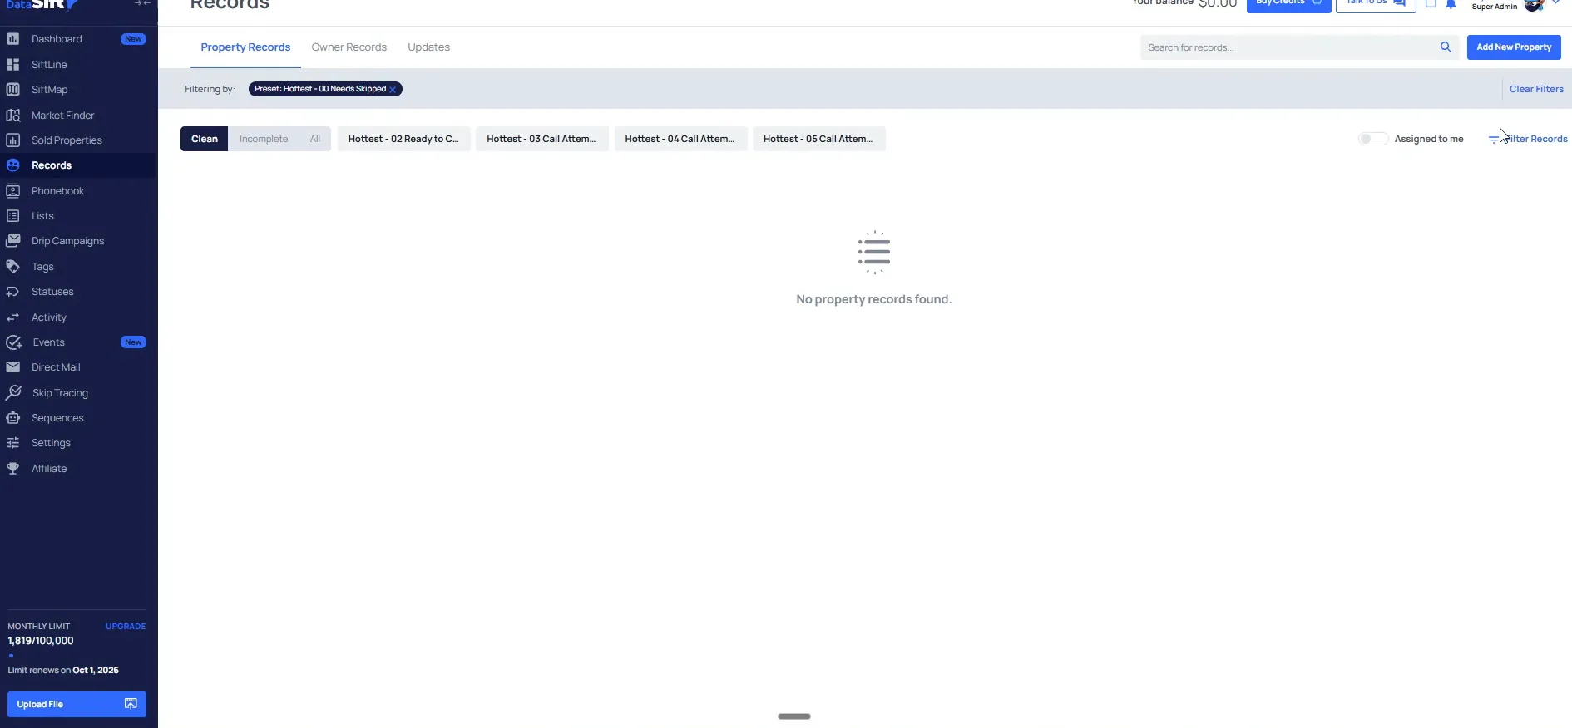The image size is (1572, 728).
Task: Click the SiftLine grid icon in sidebar
Action: [13, 64]
